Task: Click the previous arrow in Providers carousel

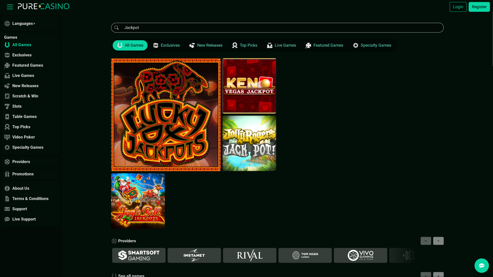Action: pyautogui.click(x=426, y=241)
